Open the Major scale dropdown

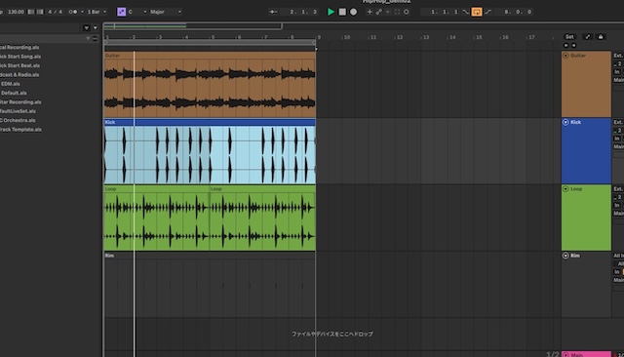pyautogui.click(x=165, y=12)
